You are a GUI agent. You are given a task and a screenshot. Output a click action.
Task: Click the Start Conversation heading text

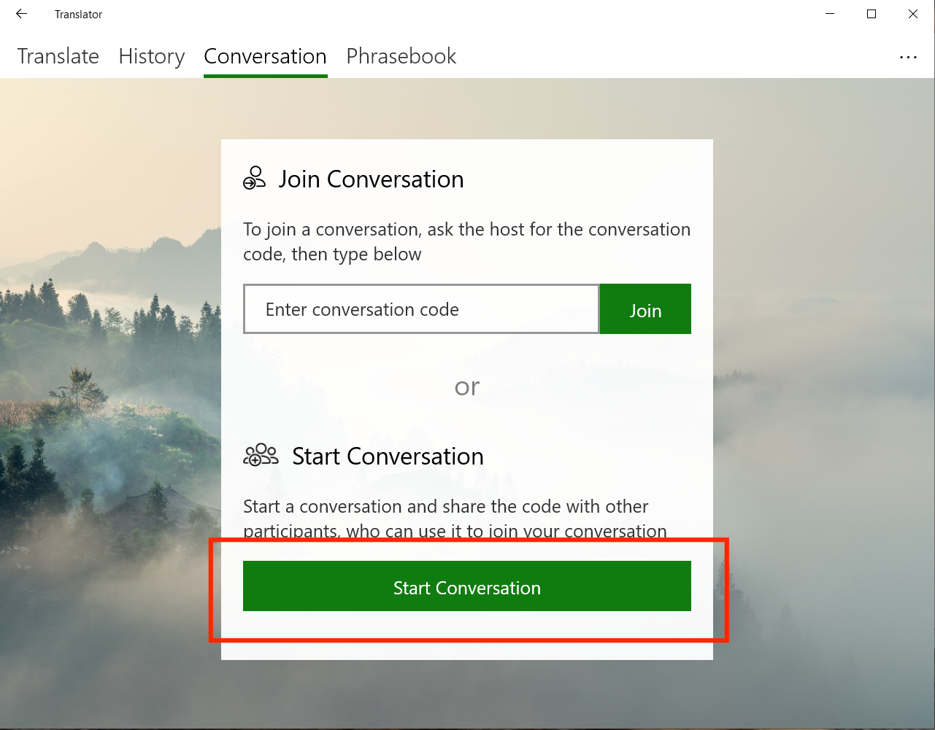pyautogui.click(x=388, y=457)
